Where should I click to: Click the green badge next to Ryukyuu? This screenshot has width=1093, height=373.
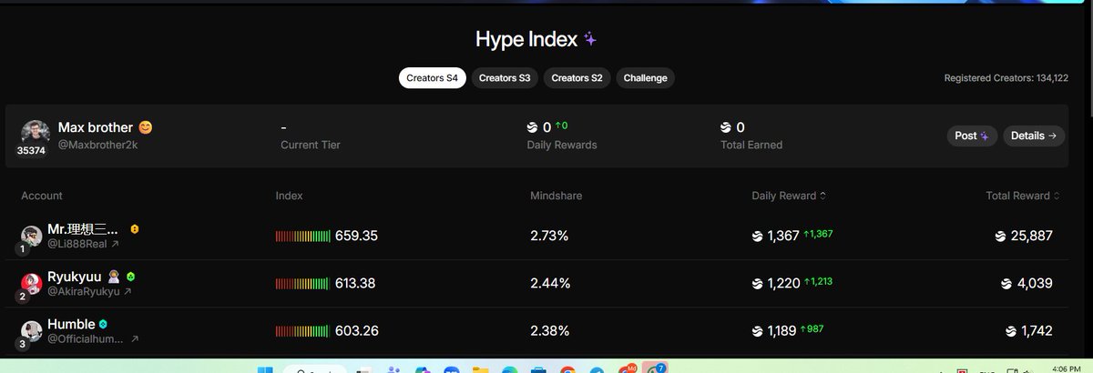click(x=131, y=276)
